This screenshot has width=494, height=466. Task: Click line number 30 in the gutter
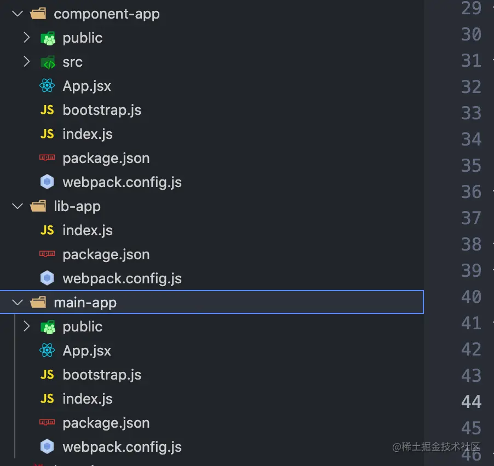pyautogui.click(x=472, y=34)
